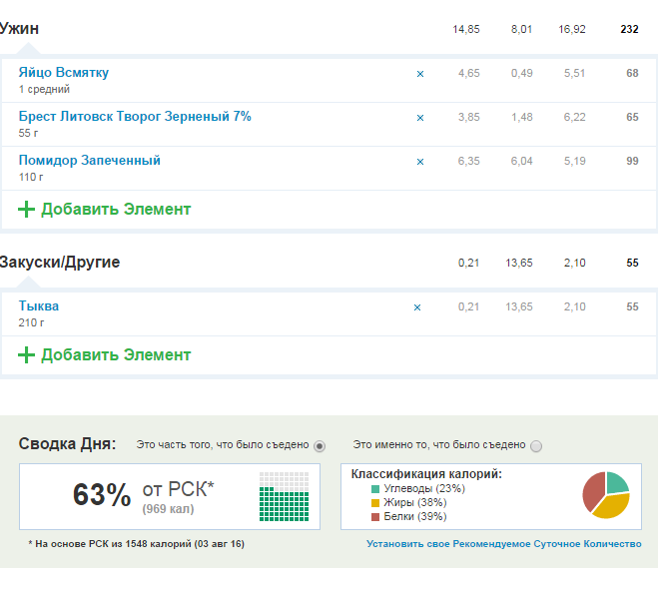The height and width of the screenshot is (590, 658).
Task: Open 'Установить свое Рекомендуемое Суточное Количество' link
Action: pos(503,544)
